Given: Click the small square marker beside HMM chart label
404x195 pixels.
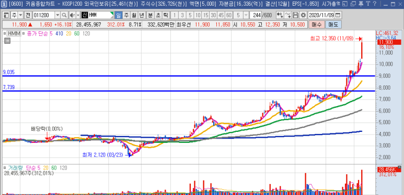Looking at the screenshot, I should 4,33.
